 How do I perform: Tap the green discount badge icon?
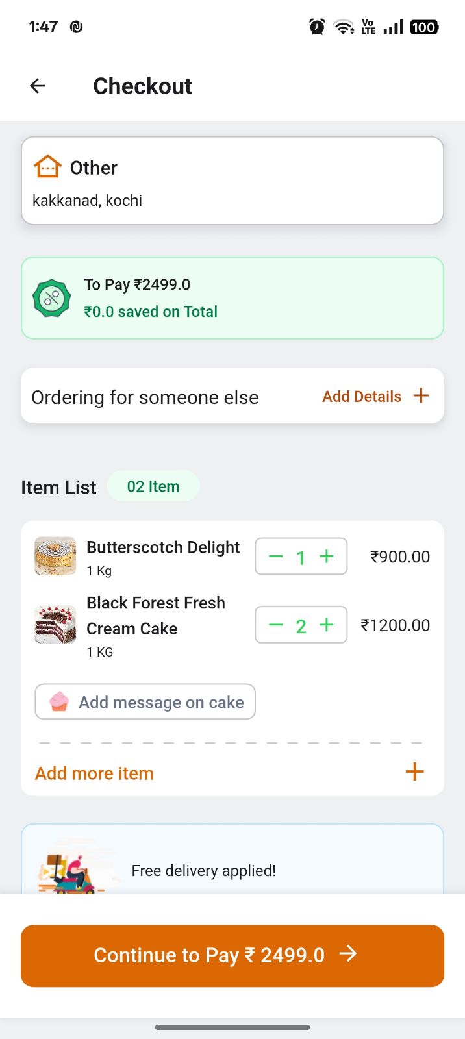[51, 298]
